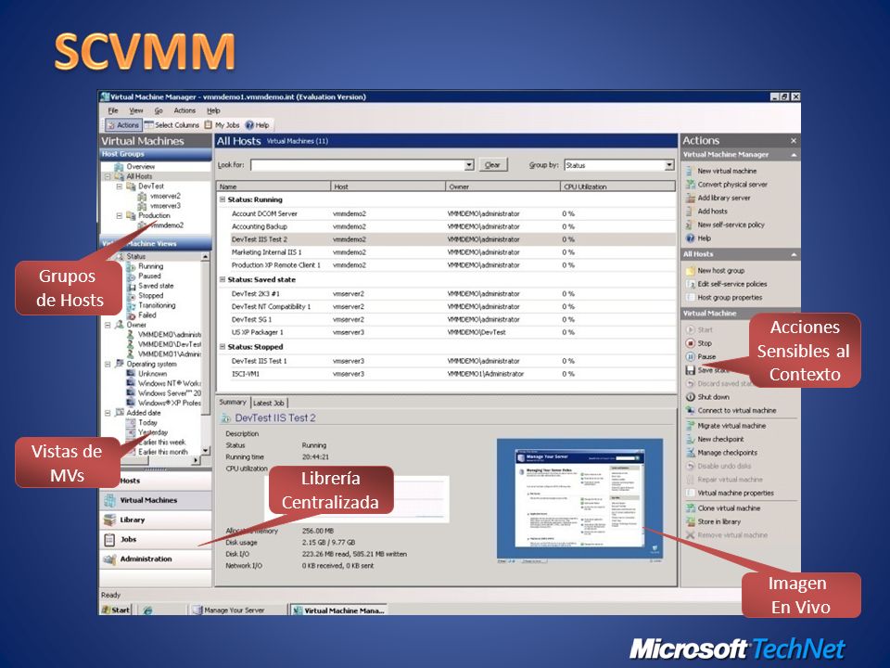The height and width of the screenshot is (668, 890).
Task: Click the Edit self-service policies icon
Action: (690, 284)
